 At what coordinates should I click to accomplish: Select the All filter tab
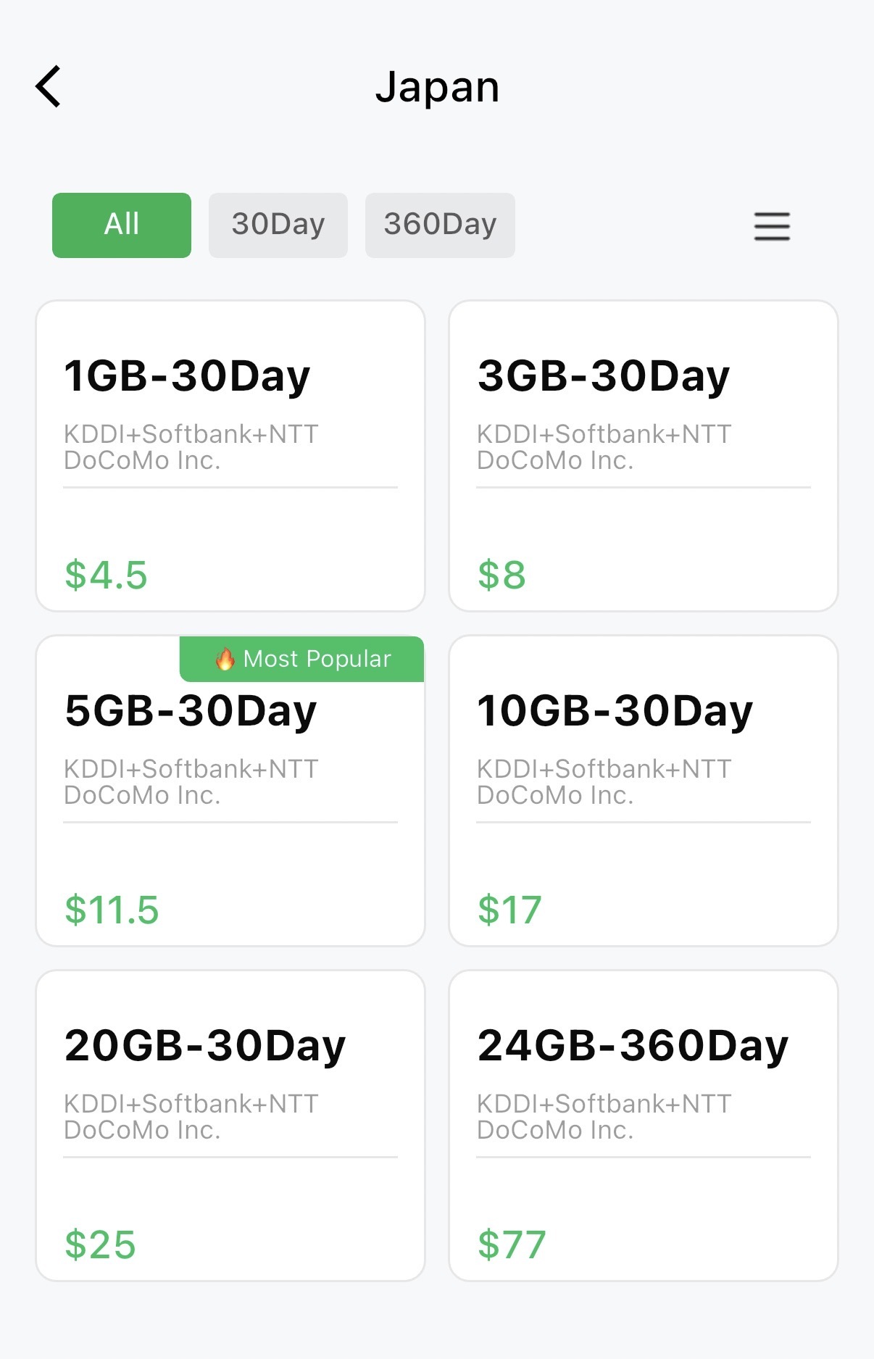(122, 225)
